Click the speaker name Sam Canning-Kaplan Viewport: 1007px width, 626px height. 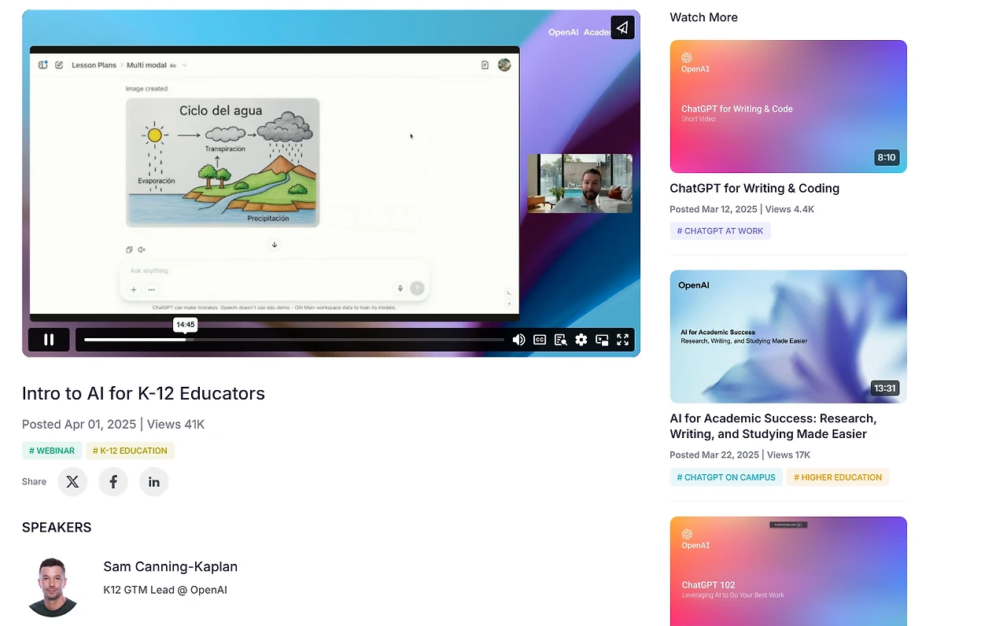(x=171, y=566)
